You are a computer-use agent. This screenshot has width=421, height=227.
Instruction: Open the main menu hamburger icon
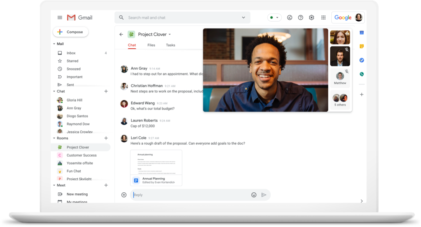coord(60,18)
